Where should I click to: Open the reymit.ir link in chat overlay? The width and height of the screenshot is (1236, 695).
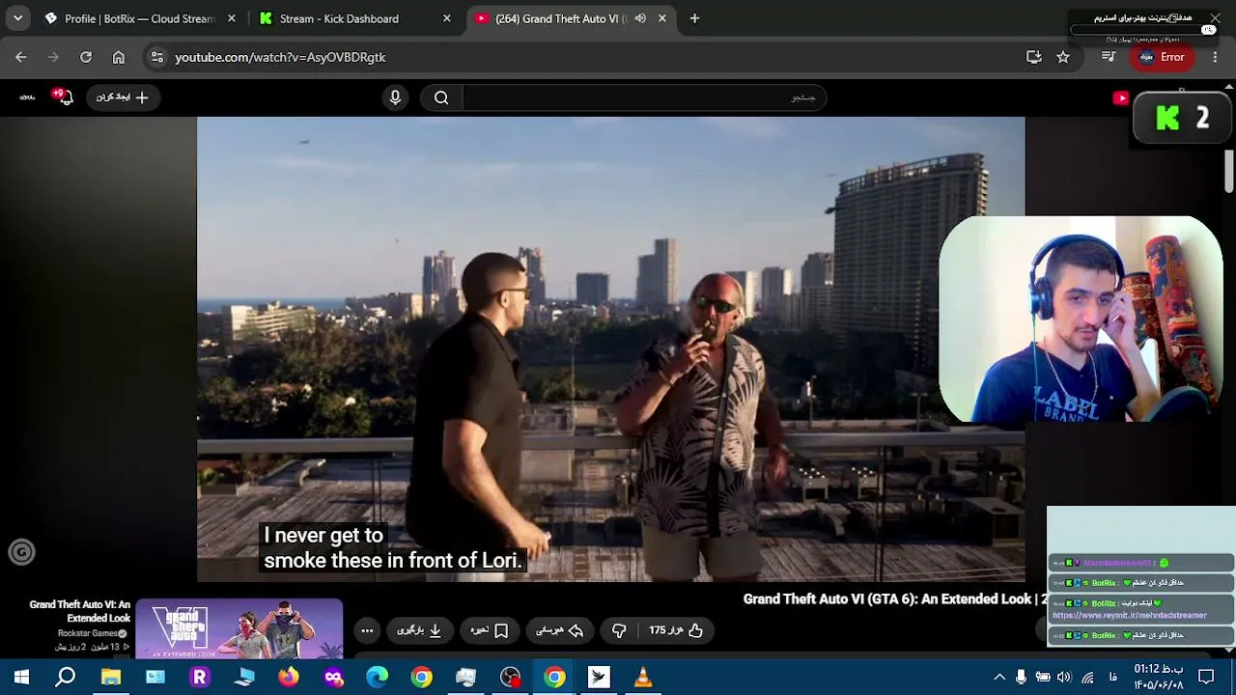tap(1130, 615)
